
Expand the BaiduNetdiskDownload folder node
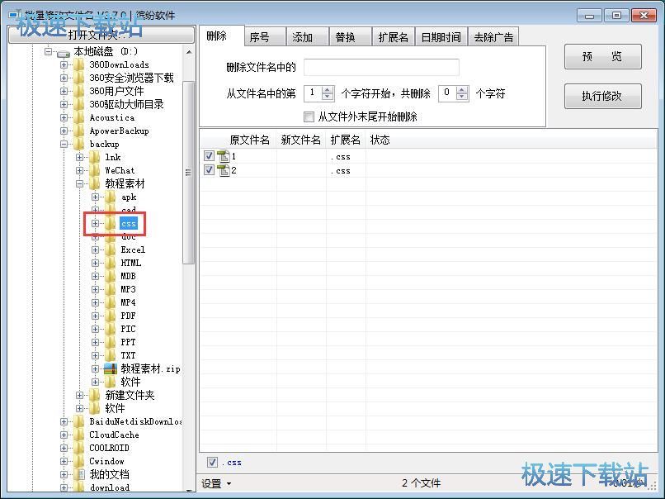(64, 421)
